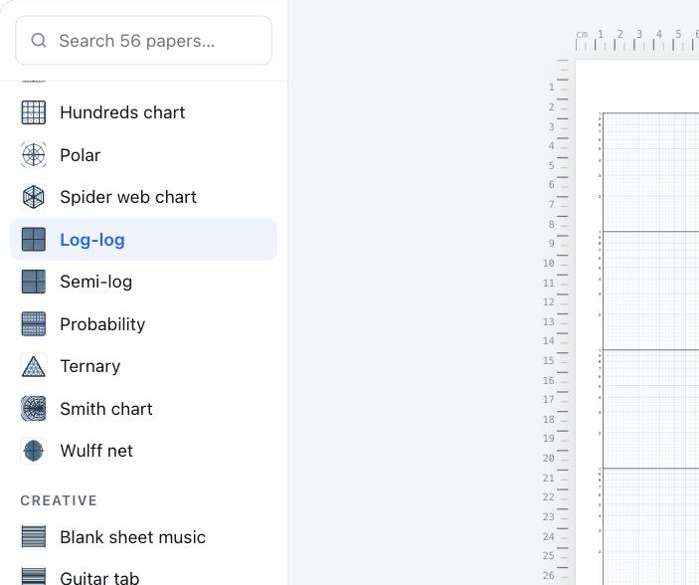Screen dimensions: 699x585
Task: Click the horizontal cm ruler
Action: pos(637,40)
